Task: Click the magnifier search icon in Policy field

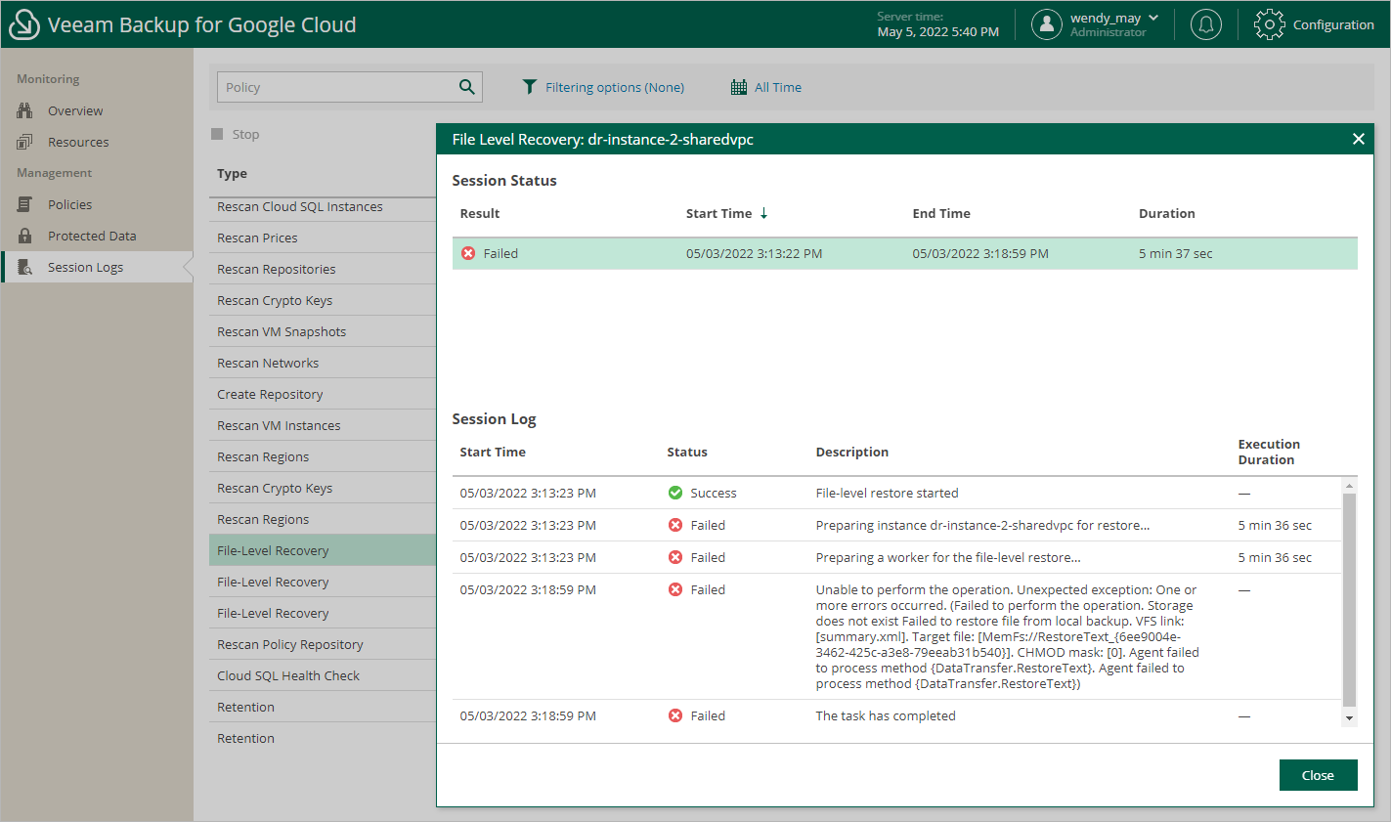Action: [x=467, y=87]
